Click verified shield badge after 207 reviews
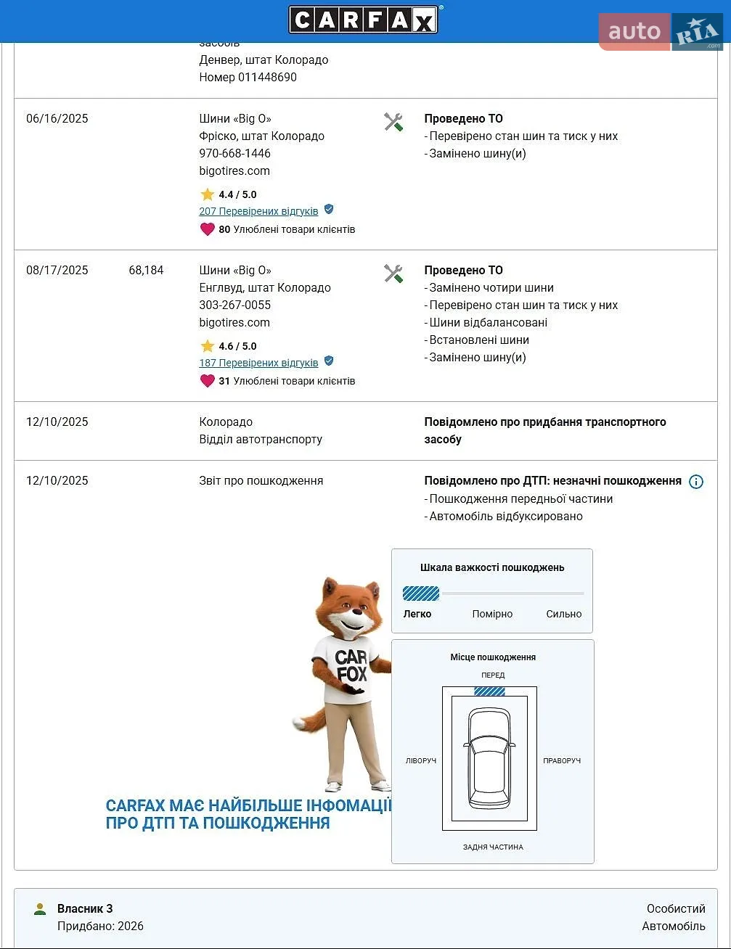 [329, 210]
